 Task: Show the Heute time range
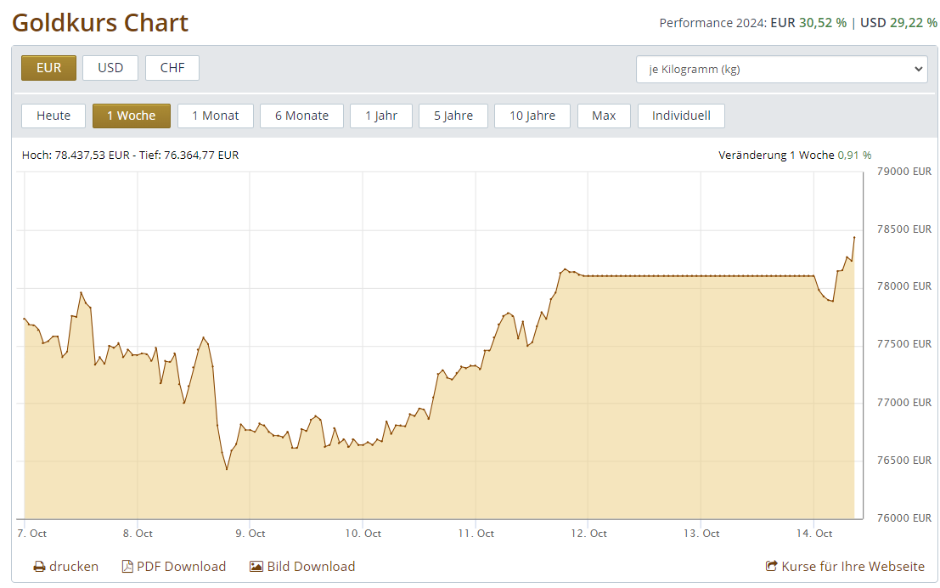click(53, 116)
